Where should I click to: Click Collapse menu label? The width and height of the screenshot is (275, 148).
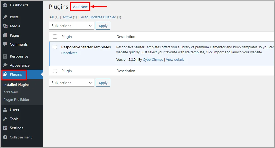(x=21, y=137)
